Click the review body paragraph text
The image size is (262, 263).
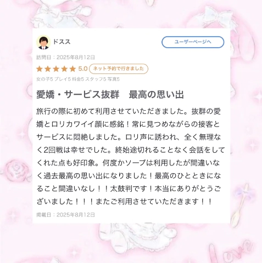130,156
